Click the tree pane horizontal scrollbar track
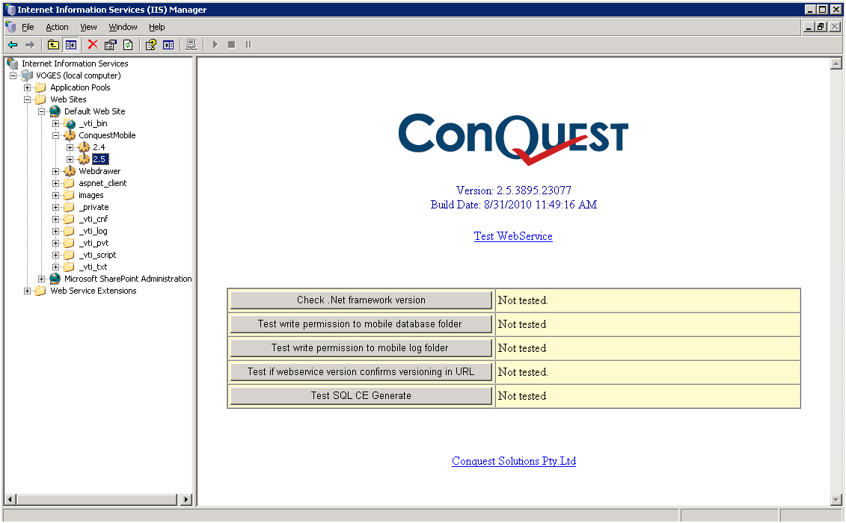Viewport: 846px width, 523px height. click(x=97, y=499)
